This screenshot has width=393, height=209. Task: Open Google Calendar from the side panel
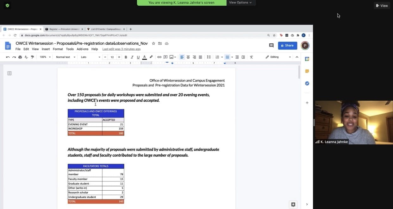tap(307, 59)
